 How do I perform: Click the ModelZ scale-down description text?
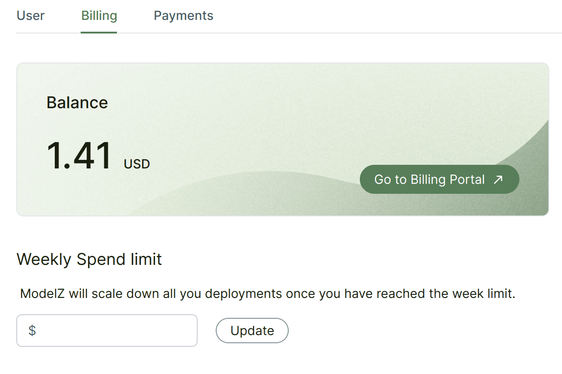[267, 294]
